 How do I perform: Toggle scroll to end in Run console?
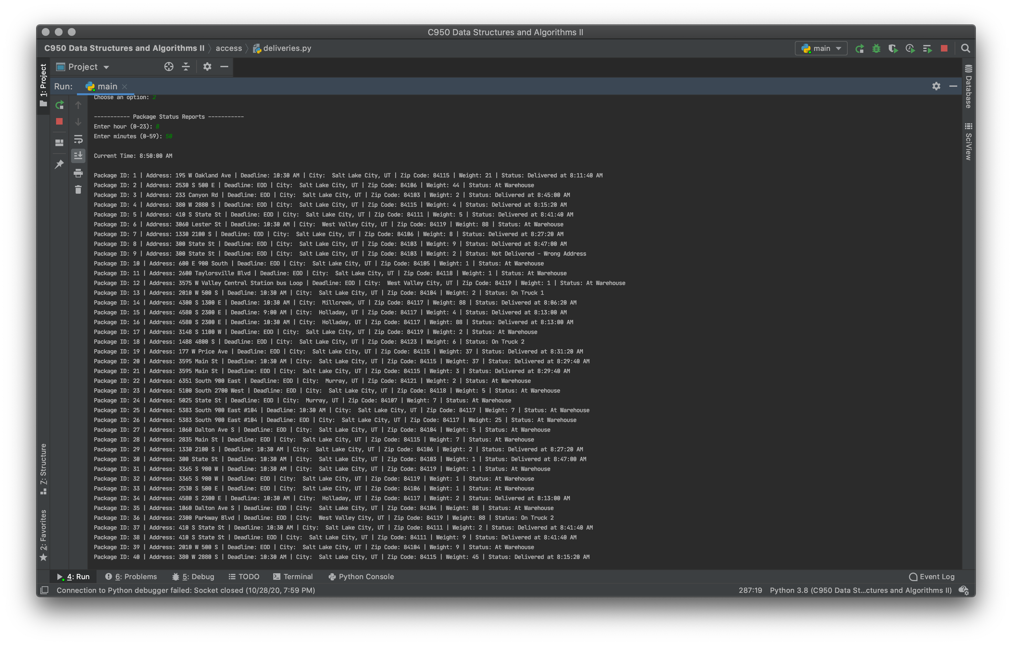78,156
